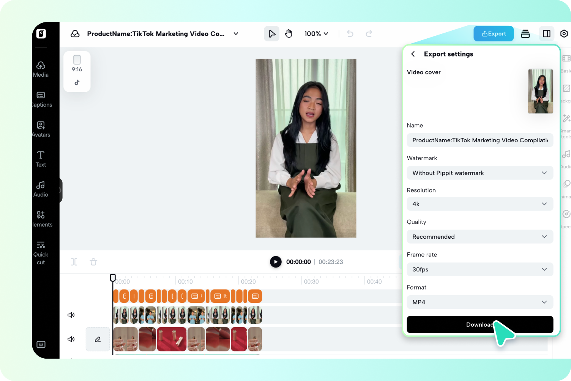Click the 9:16 aspect ratio card
The height and width of the screenshot is (381, 571).
coord(77,71)
